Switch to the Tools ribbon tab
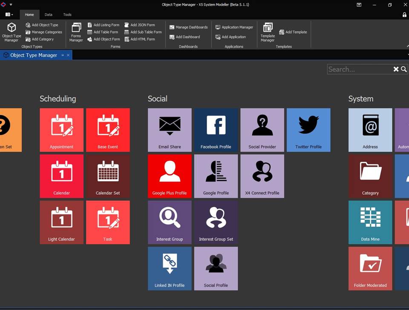409x310 pixels. [x=67, y=14]
